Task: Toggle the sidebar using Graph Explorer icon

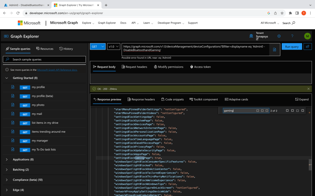Action: [x=6, y=36]
